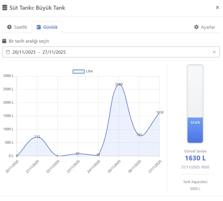223x201 pixels.
Task: Click the database icon in the title
Action: 5,8
